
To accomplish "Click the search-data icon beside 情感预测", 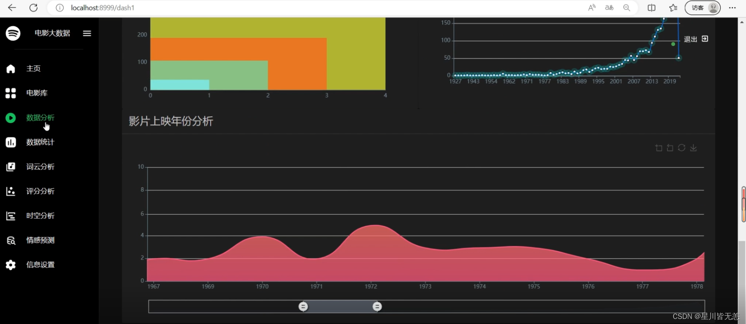I will click(x=11, y=241).
